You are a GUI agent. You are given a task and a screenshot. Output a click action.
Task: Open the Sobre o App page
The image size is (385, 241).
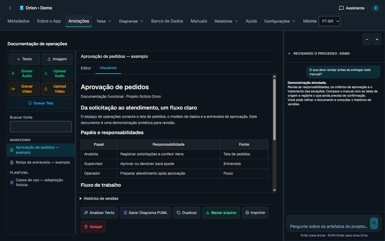coord(49,21)
